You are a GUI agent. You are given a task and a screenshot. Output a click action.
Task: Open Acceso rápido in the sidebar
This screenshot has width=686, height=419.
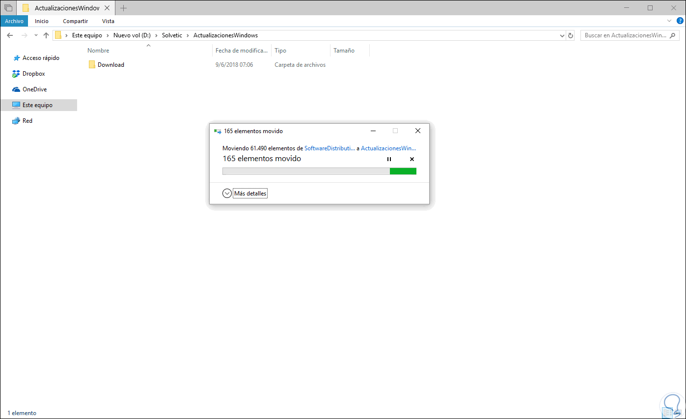click(41, 58)
